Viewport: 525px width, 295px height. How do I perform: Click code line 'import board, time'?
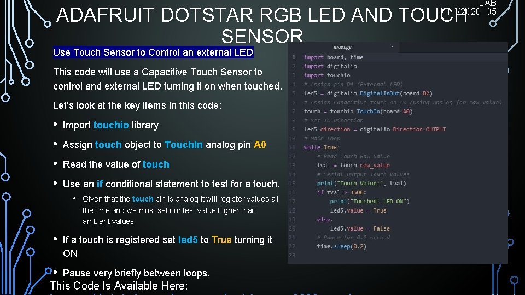tap(334, 57)
